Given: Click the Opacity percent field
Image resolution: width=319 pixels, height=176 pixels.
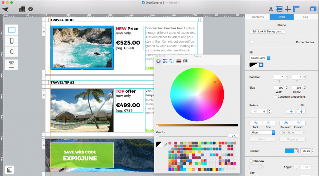Looking at the screenshot, I should pyautogui.click(x=233, y=136).
